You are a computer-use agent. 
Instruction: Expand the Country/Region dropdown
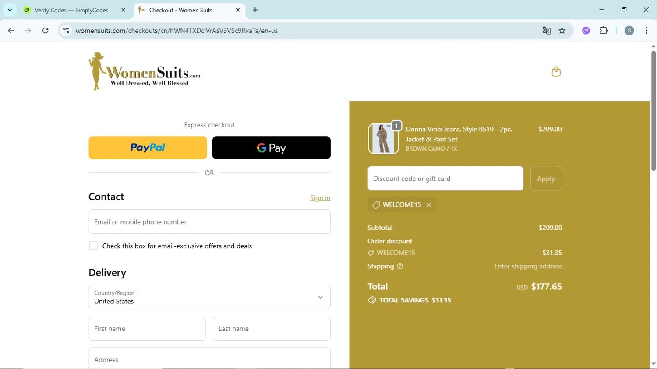[x=209, y=297]
